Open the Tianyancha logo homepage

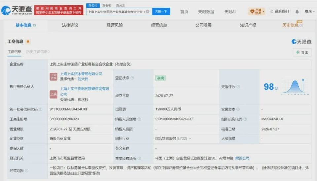click(x=17, y=10)
